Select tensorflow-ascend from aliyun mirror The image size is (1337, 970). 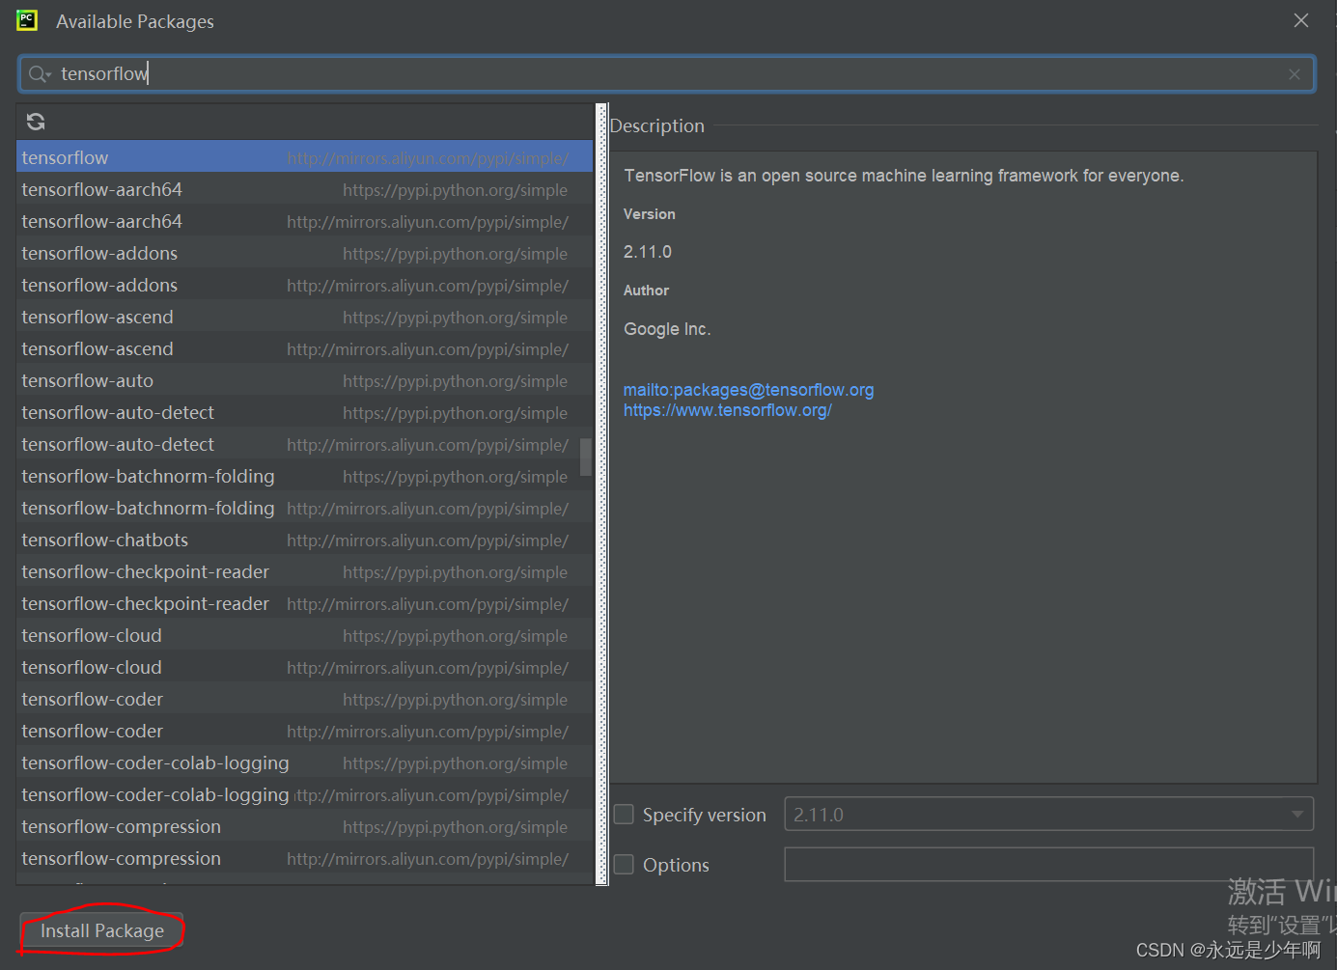pos(305,348)
